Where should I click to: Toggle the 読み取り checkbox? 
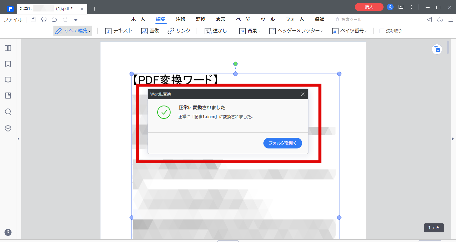click(382, 31)
